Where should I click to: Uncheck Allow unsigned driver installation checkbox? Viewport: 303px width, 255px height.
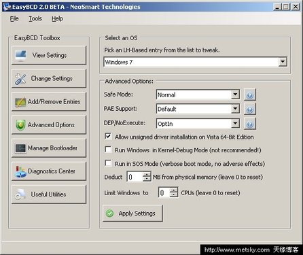pyautogui.click(x=108, y=137)
